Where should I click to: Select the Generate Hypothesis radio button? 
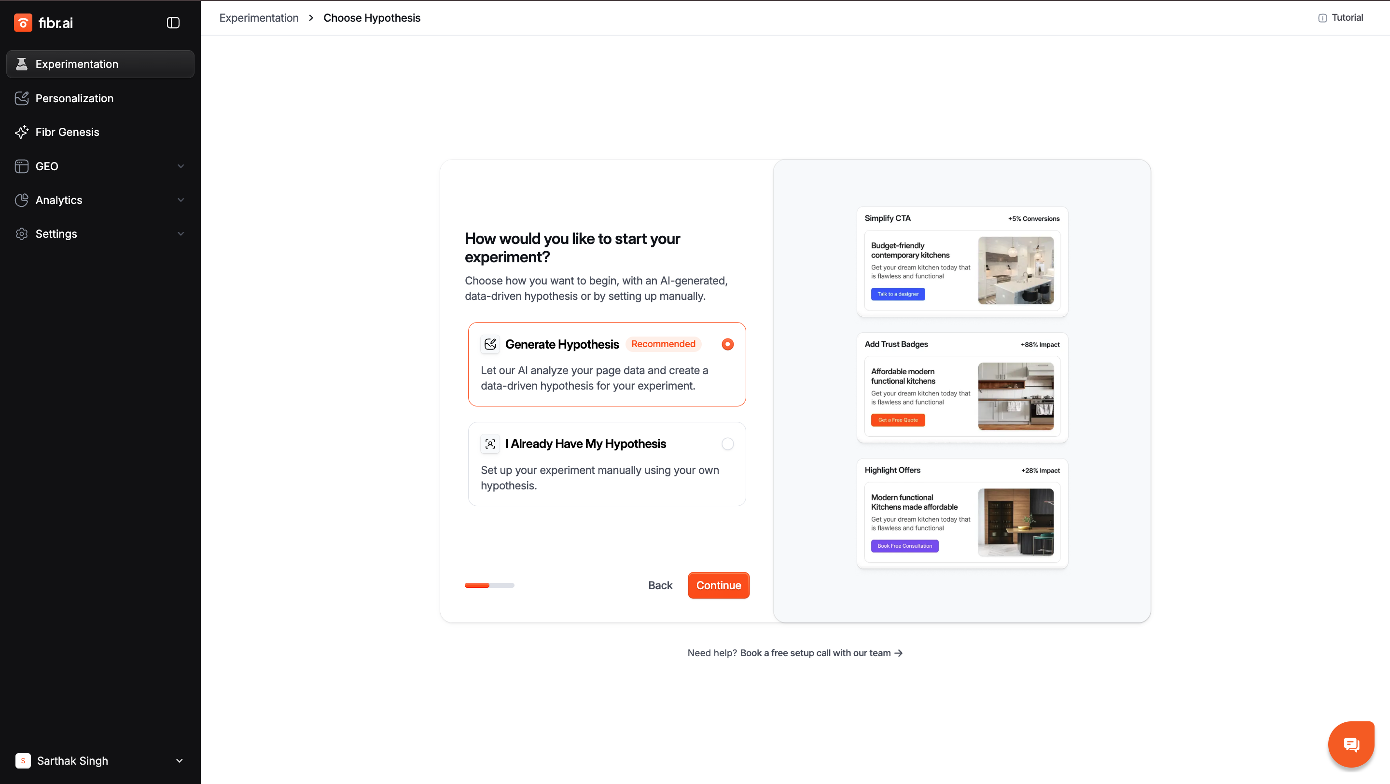coord(727,344)
